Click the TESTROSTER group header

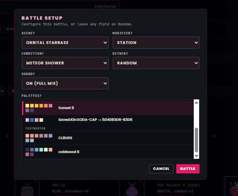point(35,128)
